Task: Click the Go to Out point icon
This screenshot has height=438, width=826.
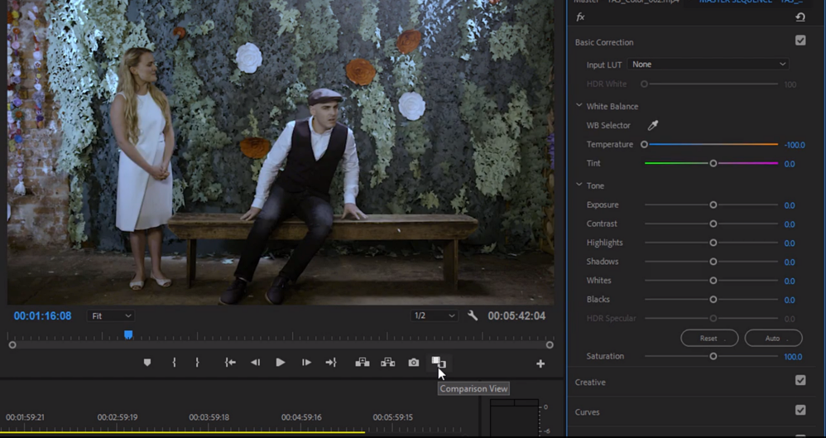Action: pyautogui.click(x=331, y=363)
